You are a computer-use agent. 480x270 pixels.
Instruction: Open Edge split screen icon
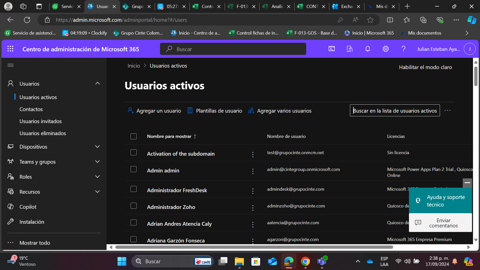coord(390,20)
